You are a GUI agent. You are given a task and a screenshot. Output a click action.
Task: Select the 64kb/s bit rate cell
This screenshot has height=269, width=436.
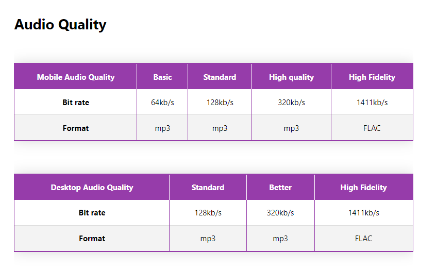click(162, 102)
